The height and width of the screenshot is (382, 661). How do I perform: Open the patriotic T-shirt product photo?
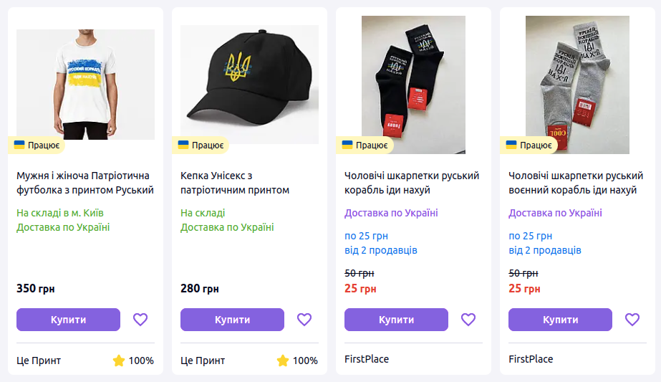click(85, 84)
